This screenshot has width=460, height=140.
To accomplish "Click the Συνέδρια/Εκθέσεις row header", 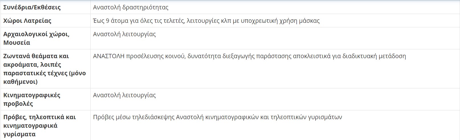I will 32,7.
